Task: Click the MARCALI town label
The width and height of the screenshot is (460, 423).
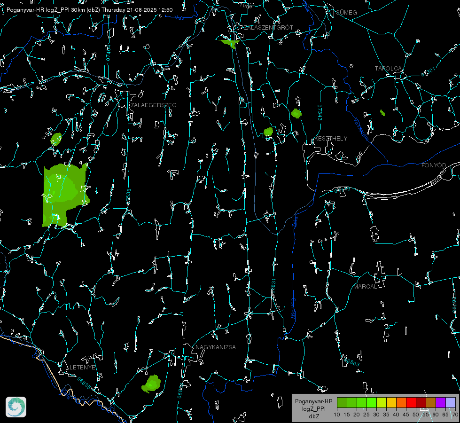Action: pos(366,287)
